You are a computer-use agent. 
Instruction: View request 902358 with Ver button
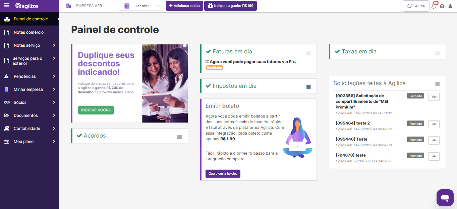coord(434,97)
